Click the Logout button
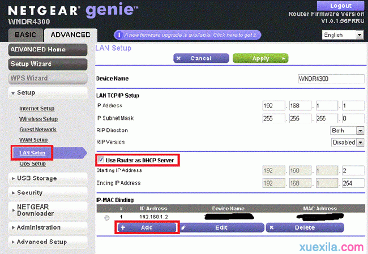This screenshot has height=254, width=368. (x=340, y=6)
